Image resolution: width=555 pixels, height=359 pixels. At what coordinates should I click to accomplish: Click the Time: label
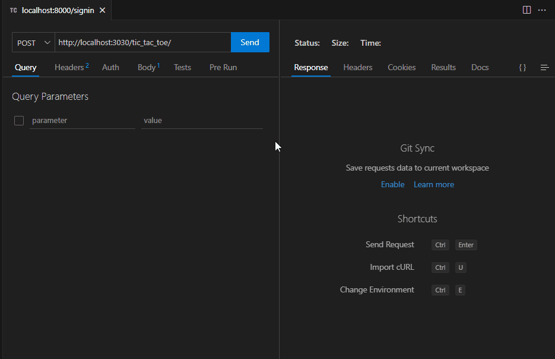[x=370, y=43]
